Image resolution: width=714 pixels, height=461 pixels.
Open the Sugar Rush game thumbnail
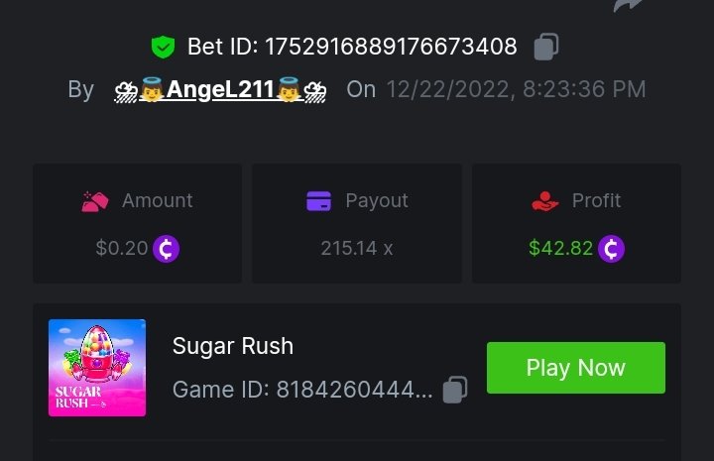click(x=97, y=368)
